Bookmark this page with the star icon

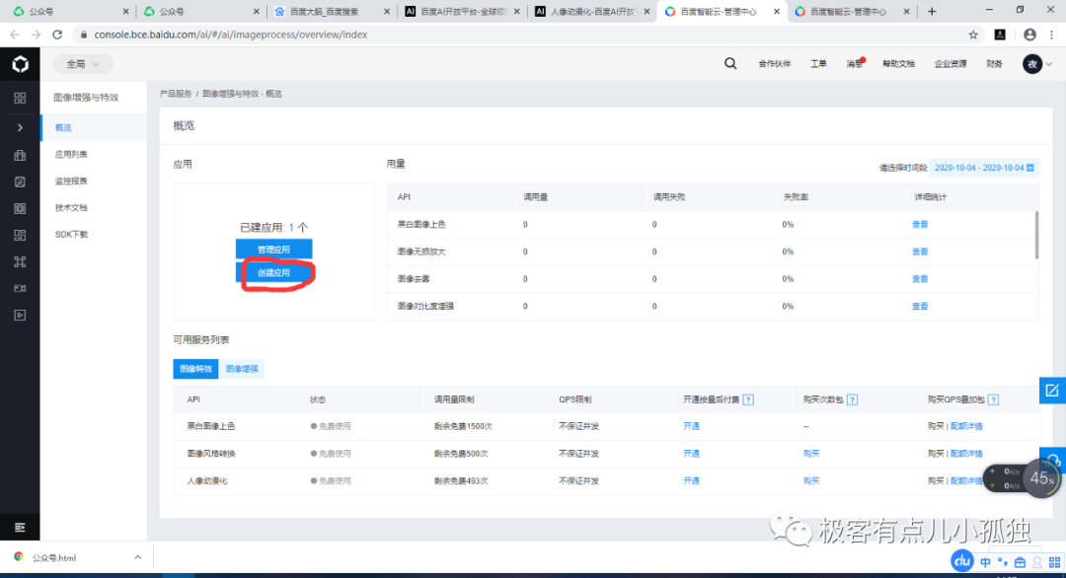(x=973, y=35)
